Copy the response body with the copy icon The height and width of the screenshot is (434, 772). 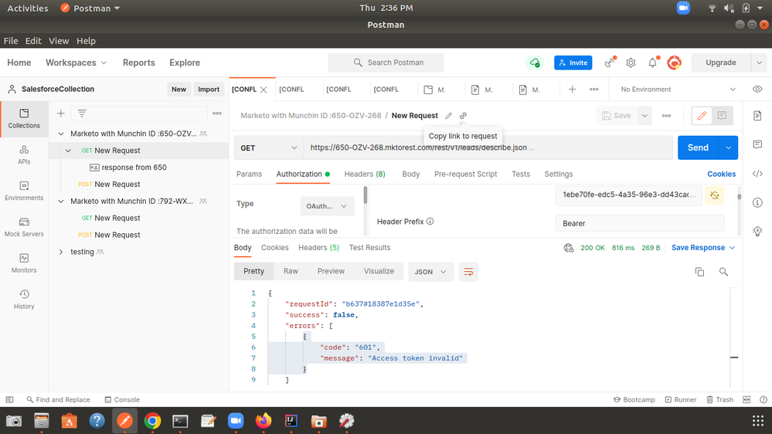(x=699, y=272)
